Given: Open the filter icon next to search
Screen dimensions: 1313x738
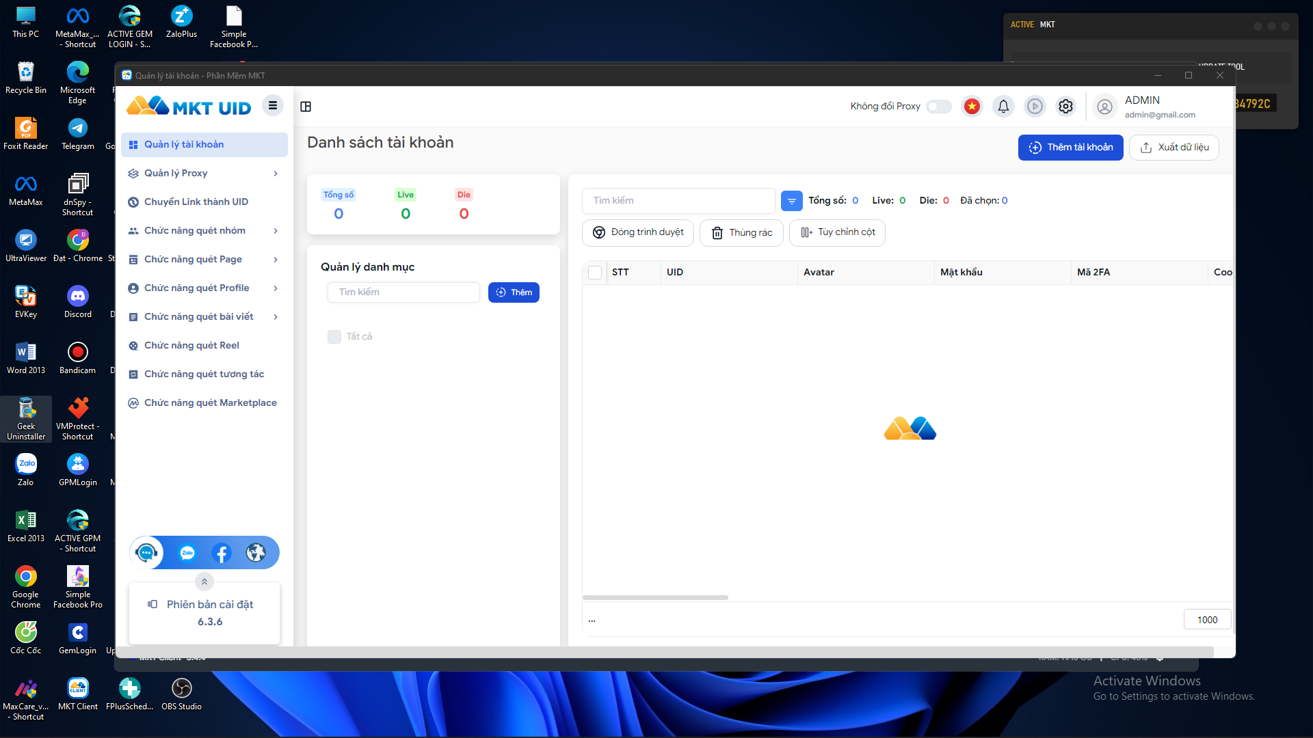Looking at the screenshot, I should coord(791,201).
